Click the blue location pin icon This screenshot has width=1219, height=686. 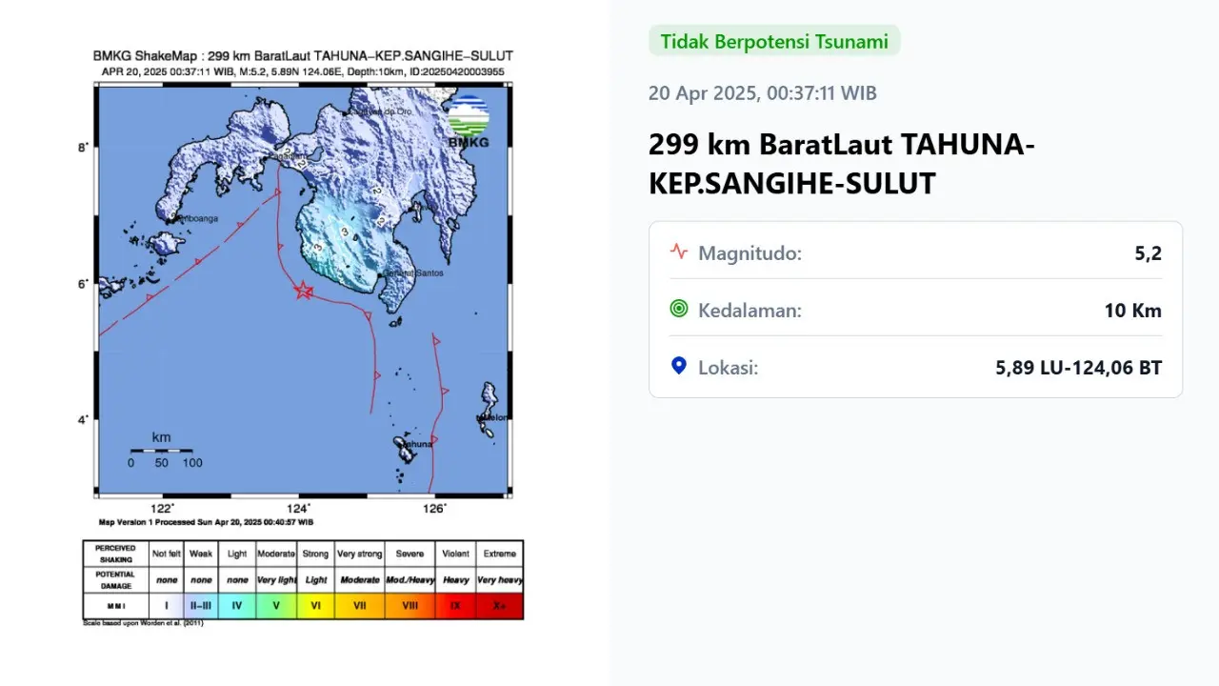[x=678, y=365]
